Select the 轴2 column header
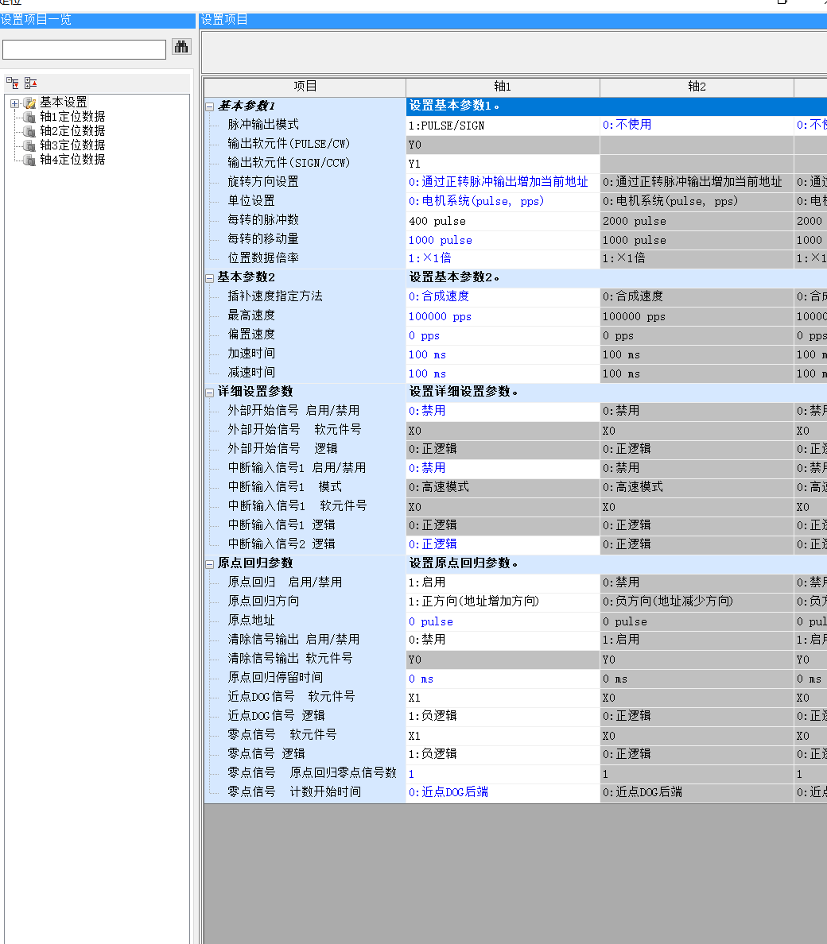Viewport: 827px width, 944px height. tap(697, 87)
